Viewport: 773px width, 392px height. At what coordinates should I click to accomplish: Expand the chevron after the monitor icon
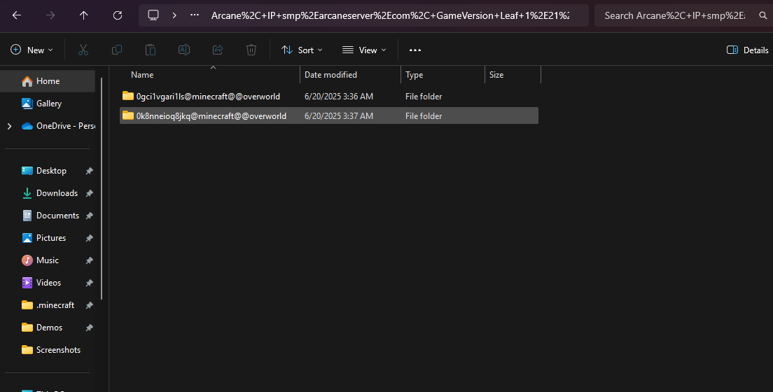point(174,15)
